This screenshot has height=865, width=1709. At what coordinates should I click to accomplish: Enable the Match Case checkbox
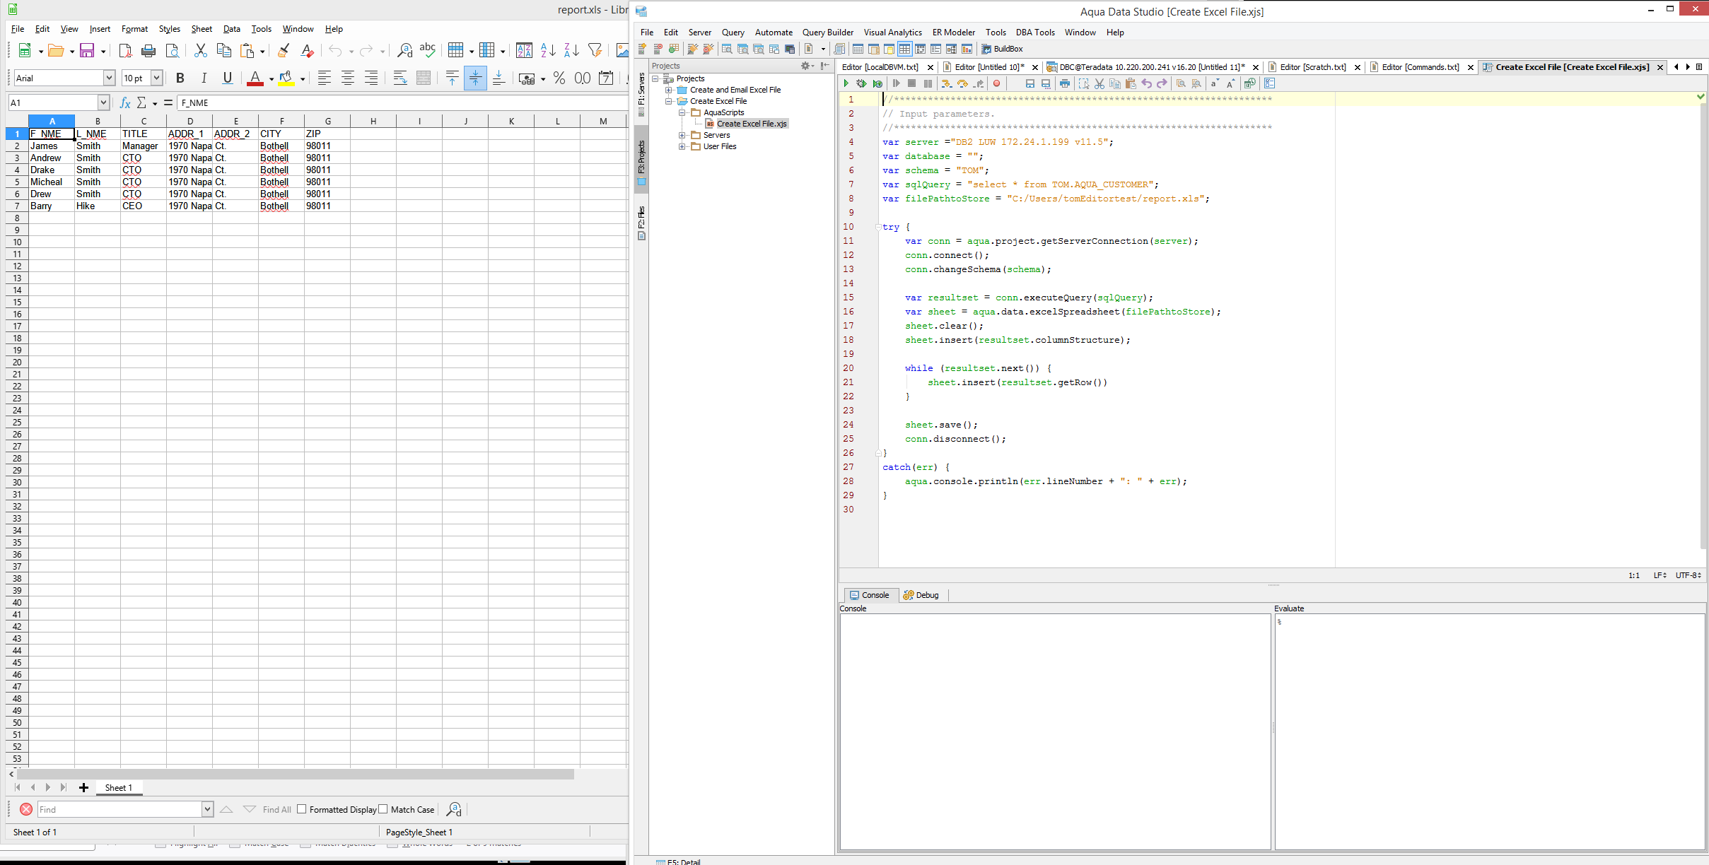[x=383, y=809]
